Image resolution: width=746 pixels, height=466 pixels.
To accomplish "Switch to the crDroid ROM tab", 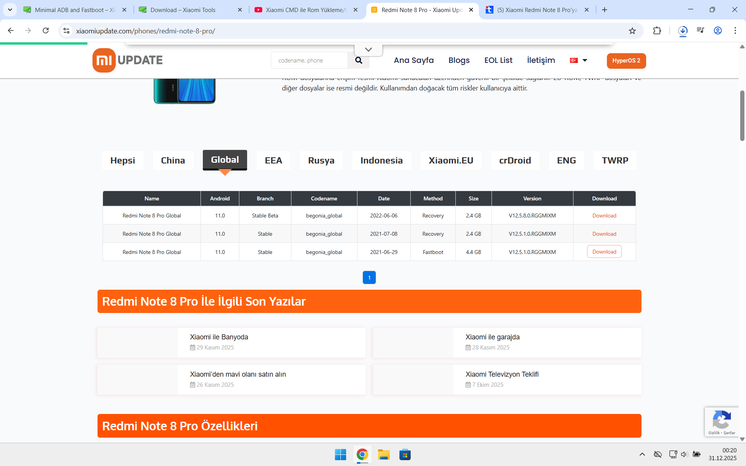I will coord(515,160).
